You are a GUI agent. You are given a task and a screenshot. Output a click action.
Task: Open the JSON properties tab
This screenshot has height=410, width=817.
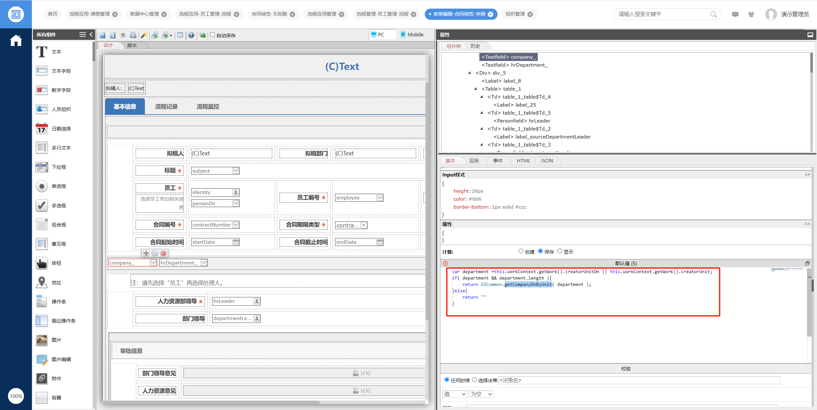(x=546, y=160)
